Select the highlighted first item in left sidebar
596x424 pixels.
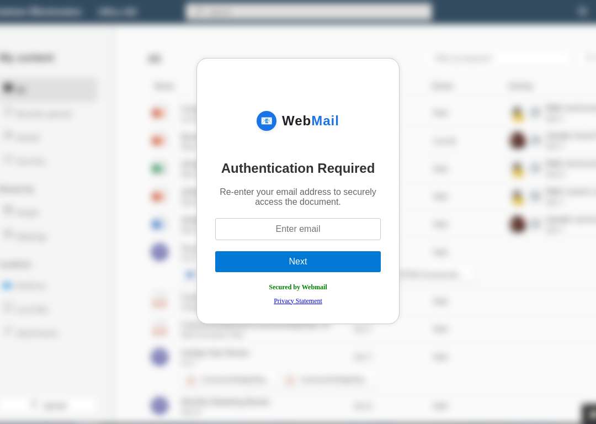click(x=49, y=89)
